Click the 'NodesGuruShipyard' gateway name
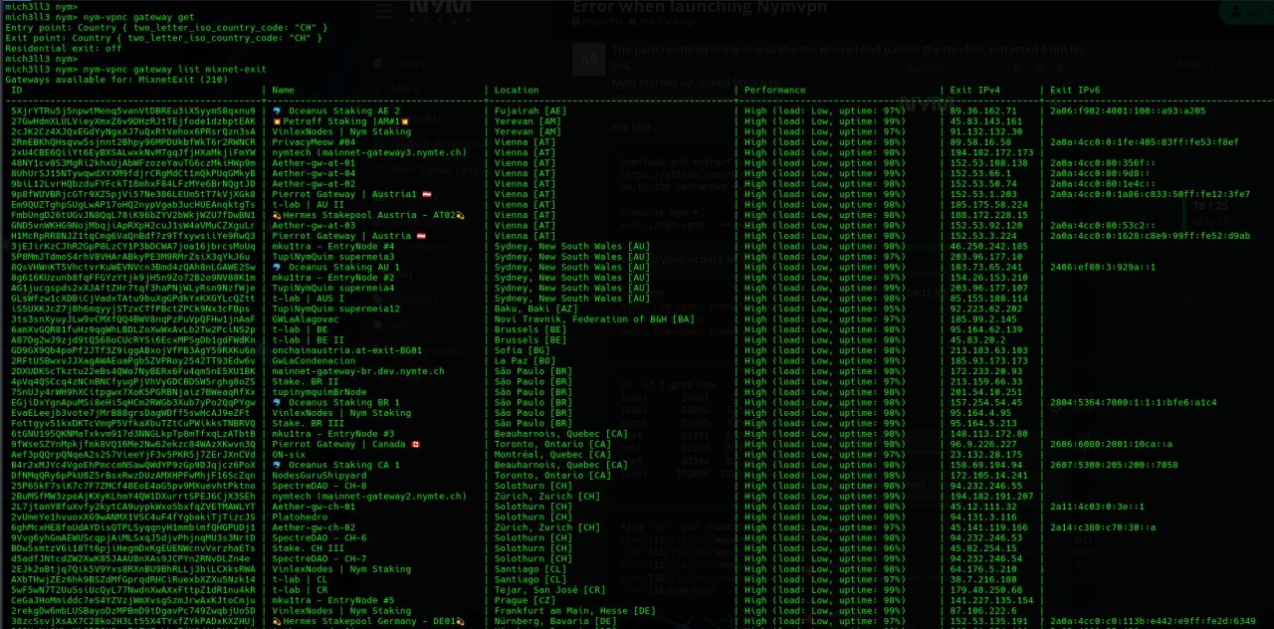 319,476
